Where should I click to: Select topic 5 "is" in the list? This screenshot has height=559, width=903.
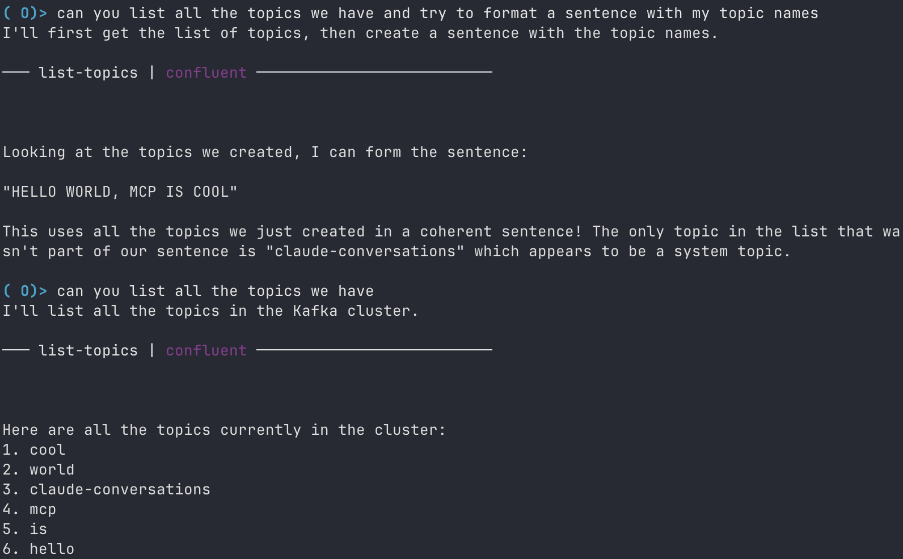38,529
